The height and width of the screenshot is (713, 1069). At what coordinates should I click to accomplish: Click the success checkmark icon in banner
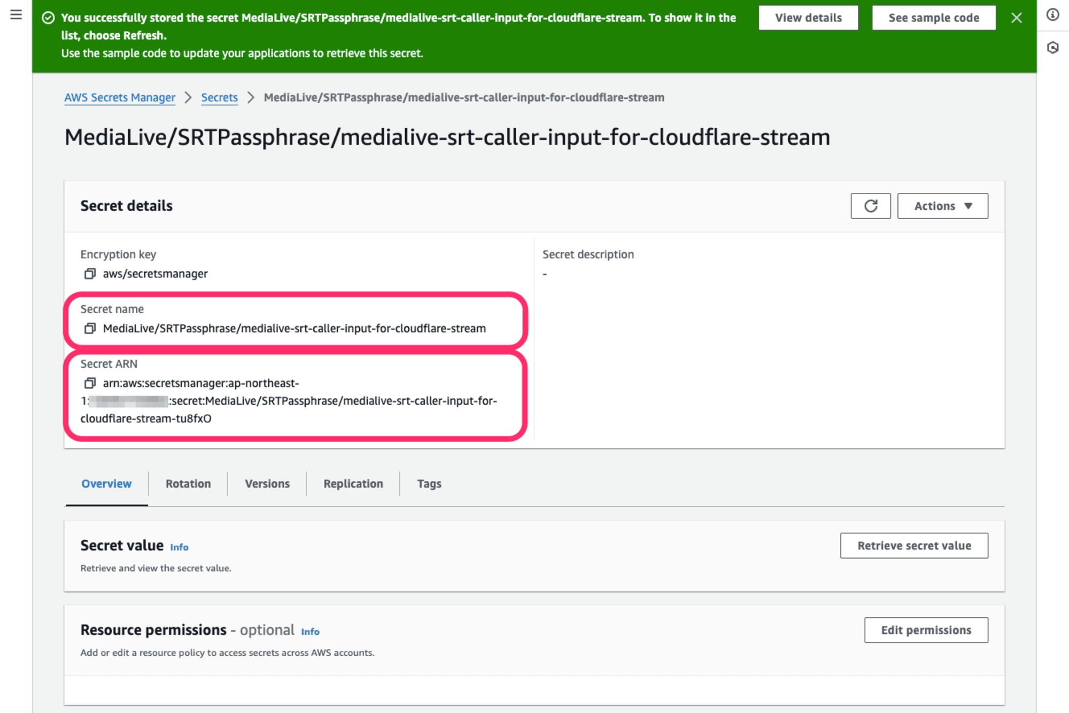[x=48, y=18]
